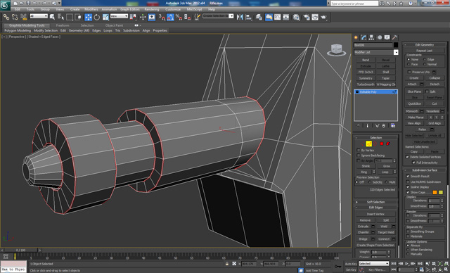The height and width of the screenshot is (273, 450).
Task: Expand the Soft Selection rollout
Action: pyautogui.click(x=375, y=202)
